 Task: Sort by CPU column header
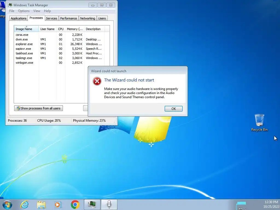pyautogui.click(x=61, y=29)
